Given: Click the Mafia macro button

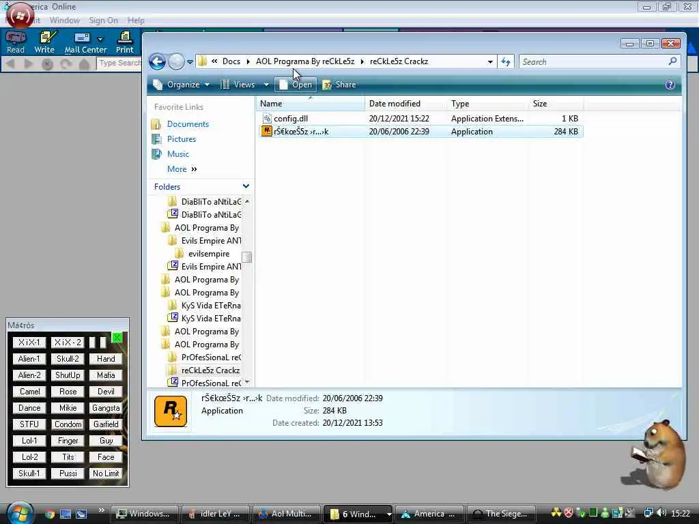Looking at the screenshot, I should pos(106,376).
